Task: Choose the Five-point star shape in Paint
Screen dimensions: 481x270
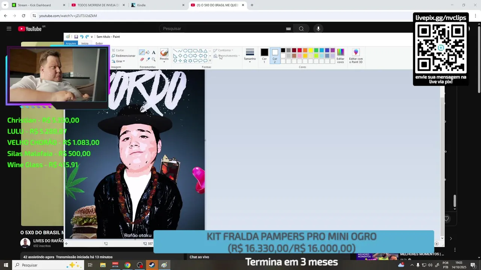Action: tap(185, 61)
